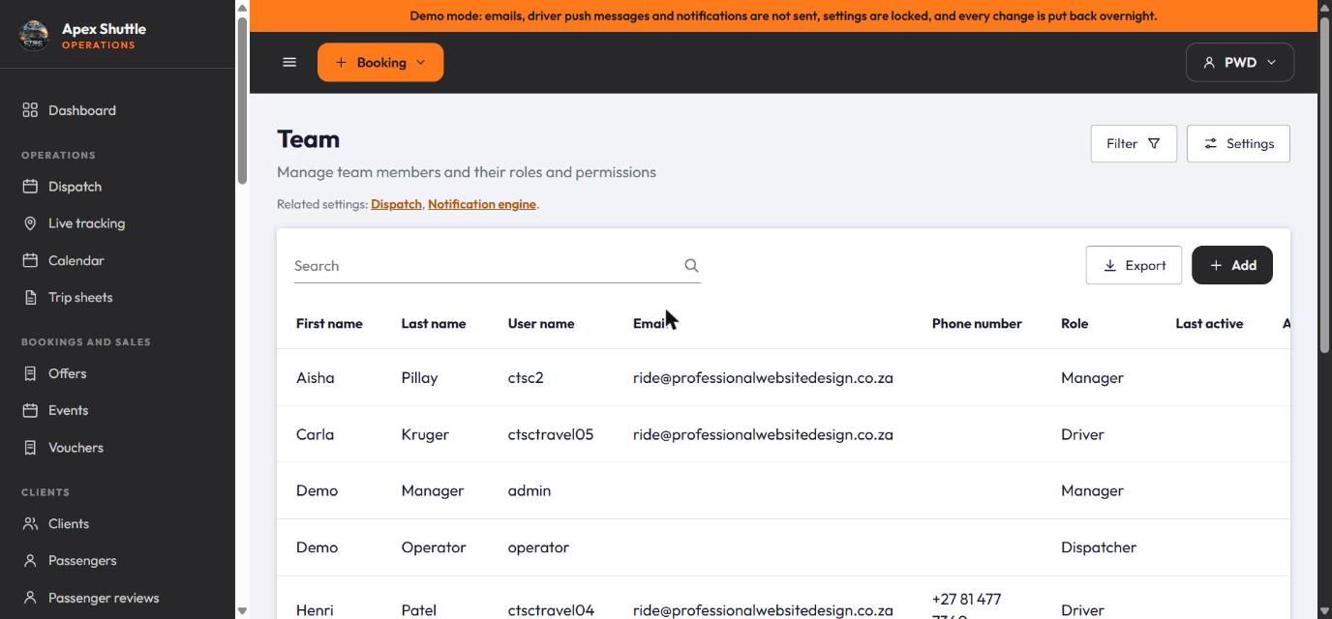The image size is (1332, 619).
Task: Click the Offers receipt icon
Action: (x=30, y=373)
